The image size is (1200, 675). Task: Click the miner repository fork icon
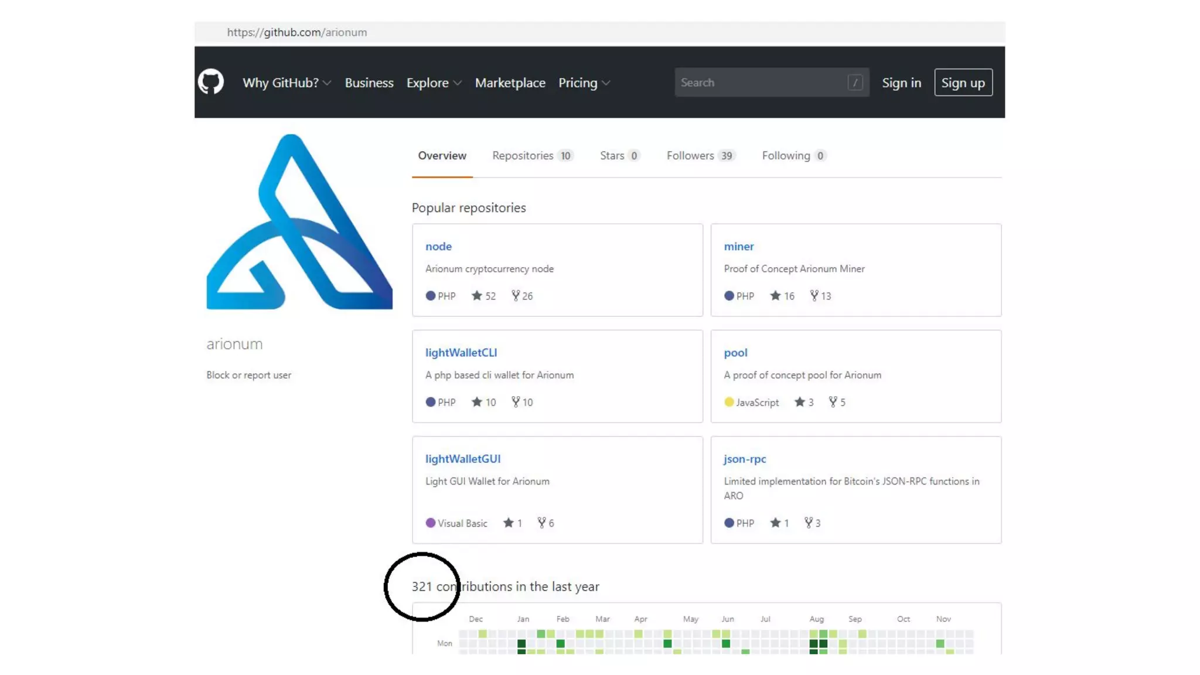coord(814,295)
